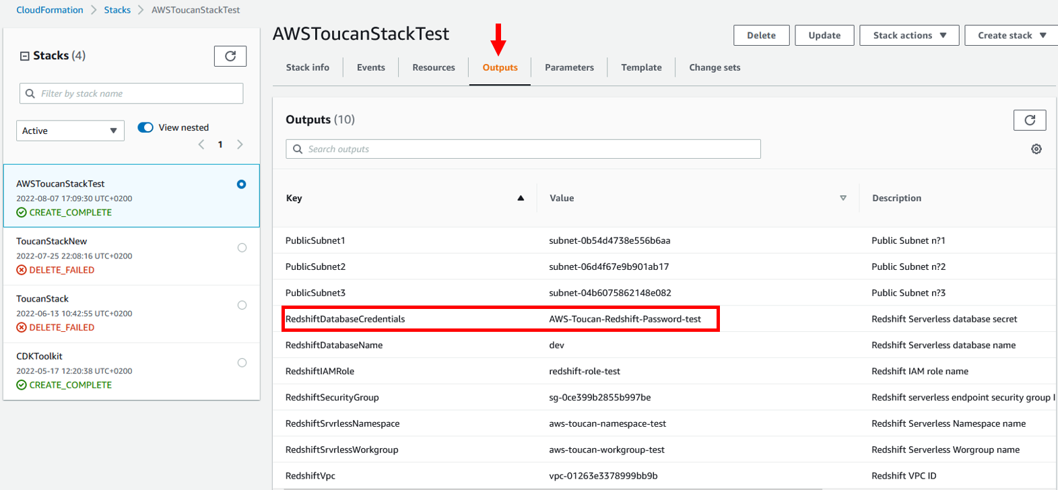
Task: Expand the Create stack dropdown
Action: tap(1012, 36)
